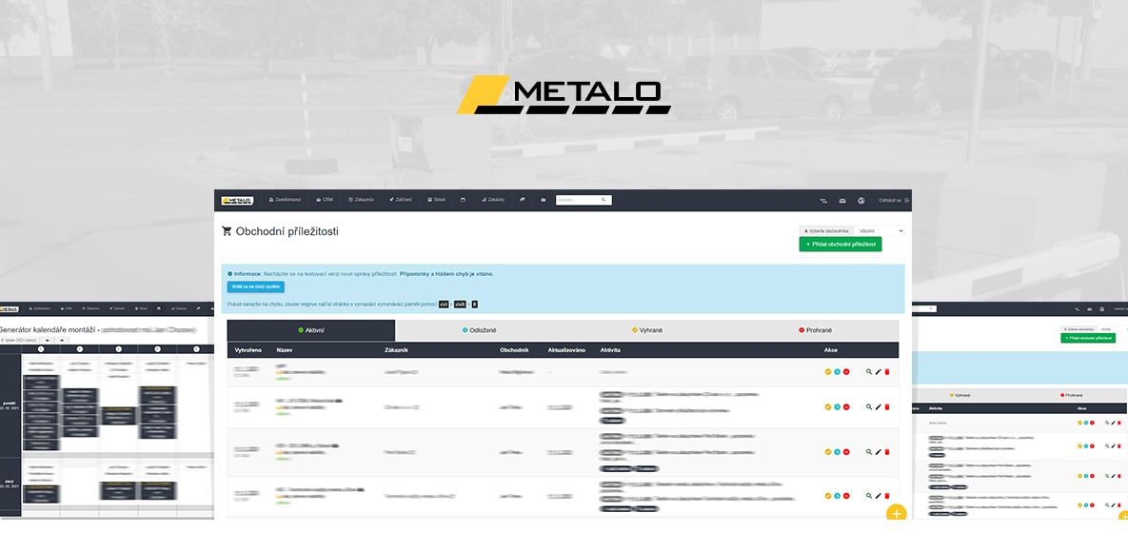Open the Zákazníci menu in the main navbar

tap(361, 199)
